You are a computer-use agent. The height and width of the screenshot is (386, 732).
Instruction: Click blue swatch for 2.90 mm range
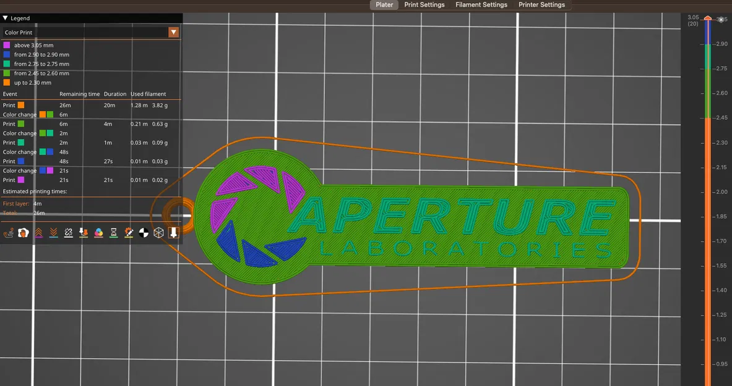coord(7,54)
